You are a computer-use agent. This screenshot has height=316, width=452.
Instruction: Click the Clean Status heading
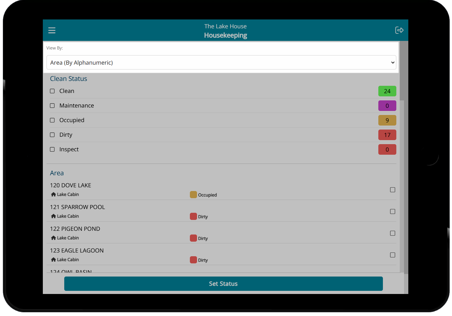(69, 79)
